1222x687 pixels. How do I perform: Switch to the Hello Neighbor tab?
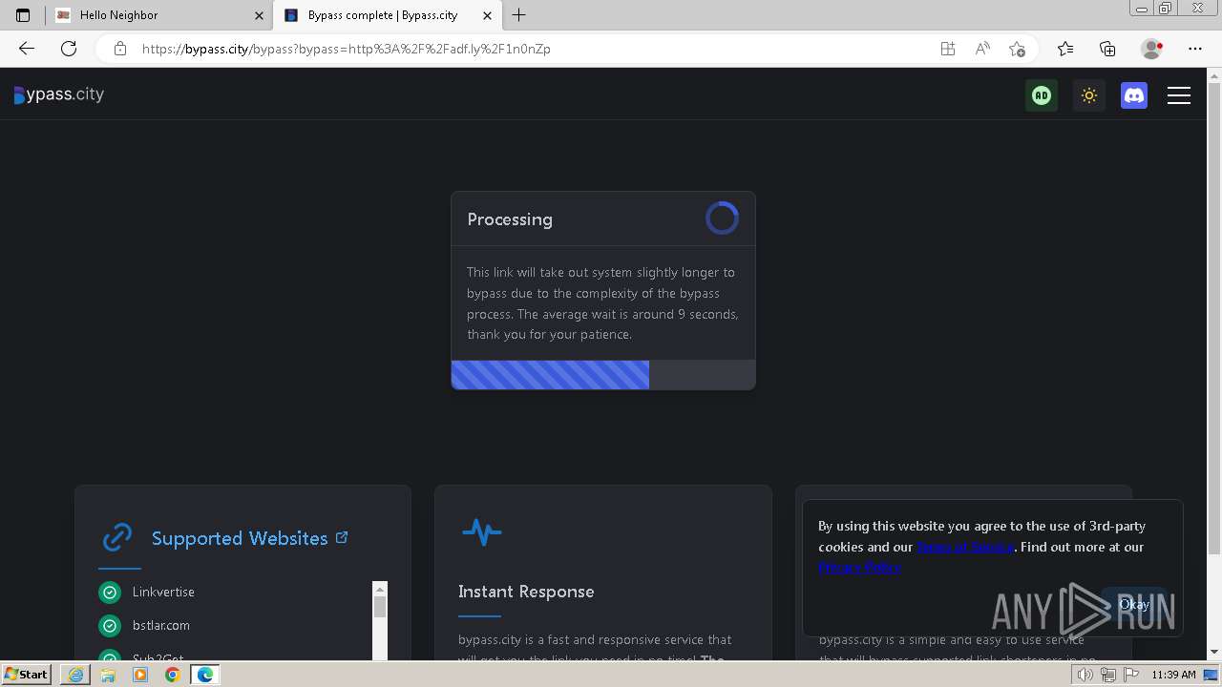tap(159, 15)
